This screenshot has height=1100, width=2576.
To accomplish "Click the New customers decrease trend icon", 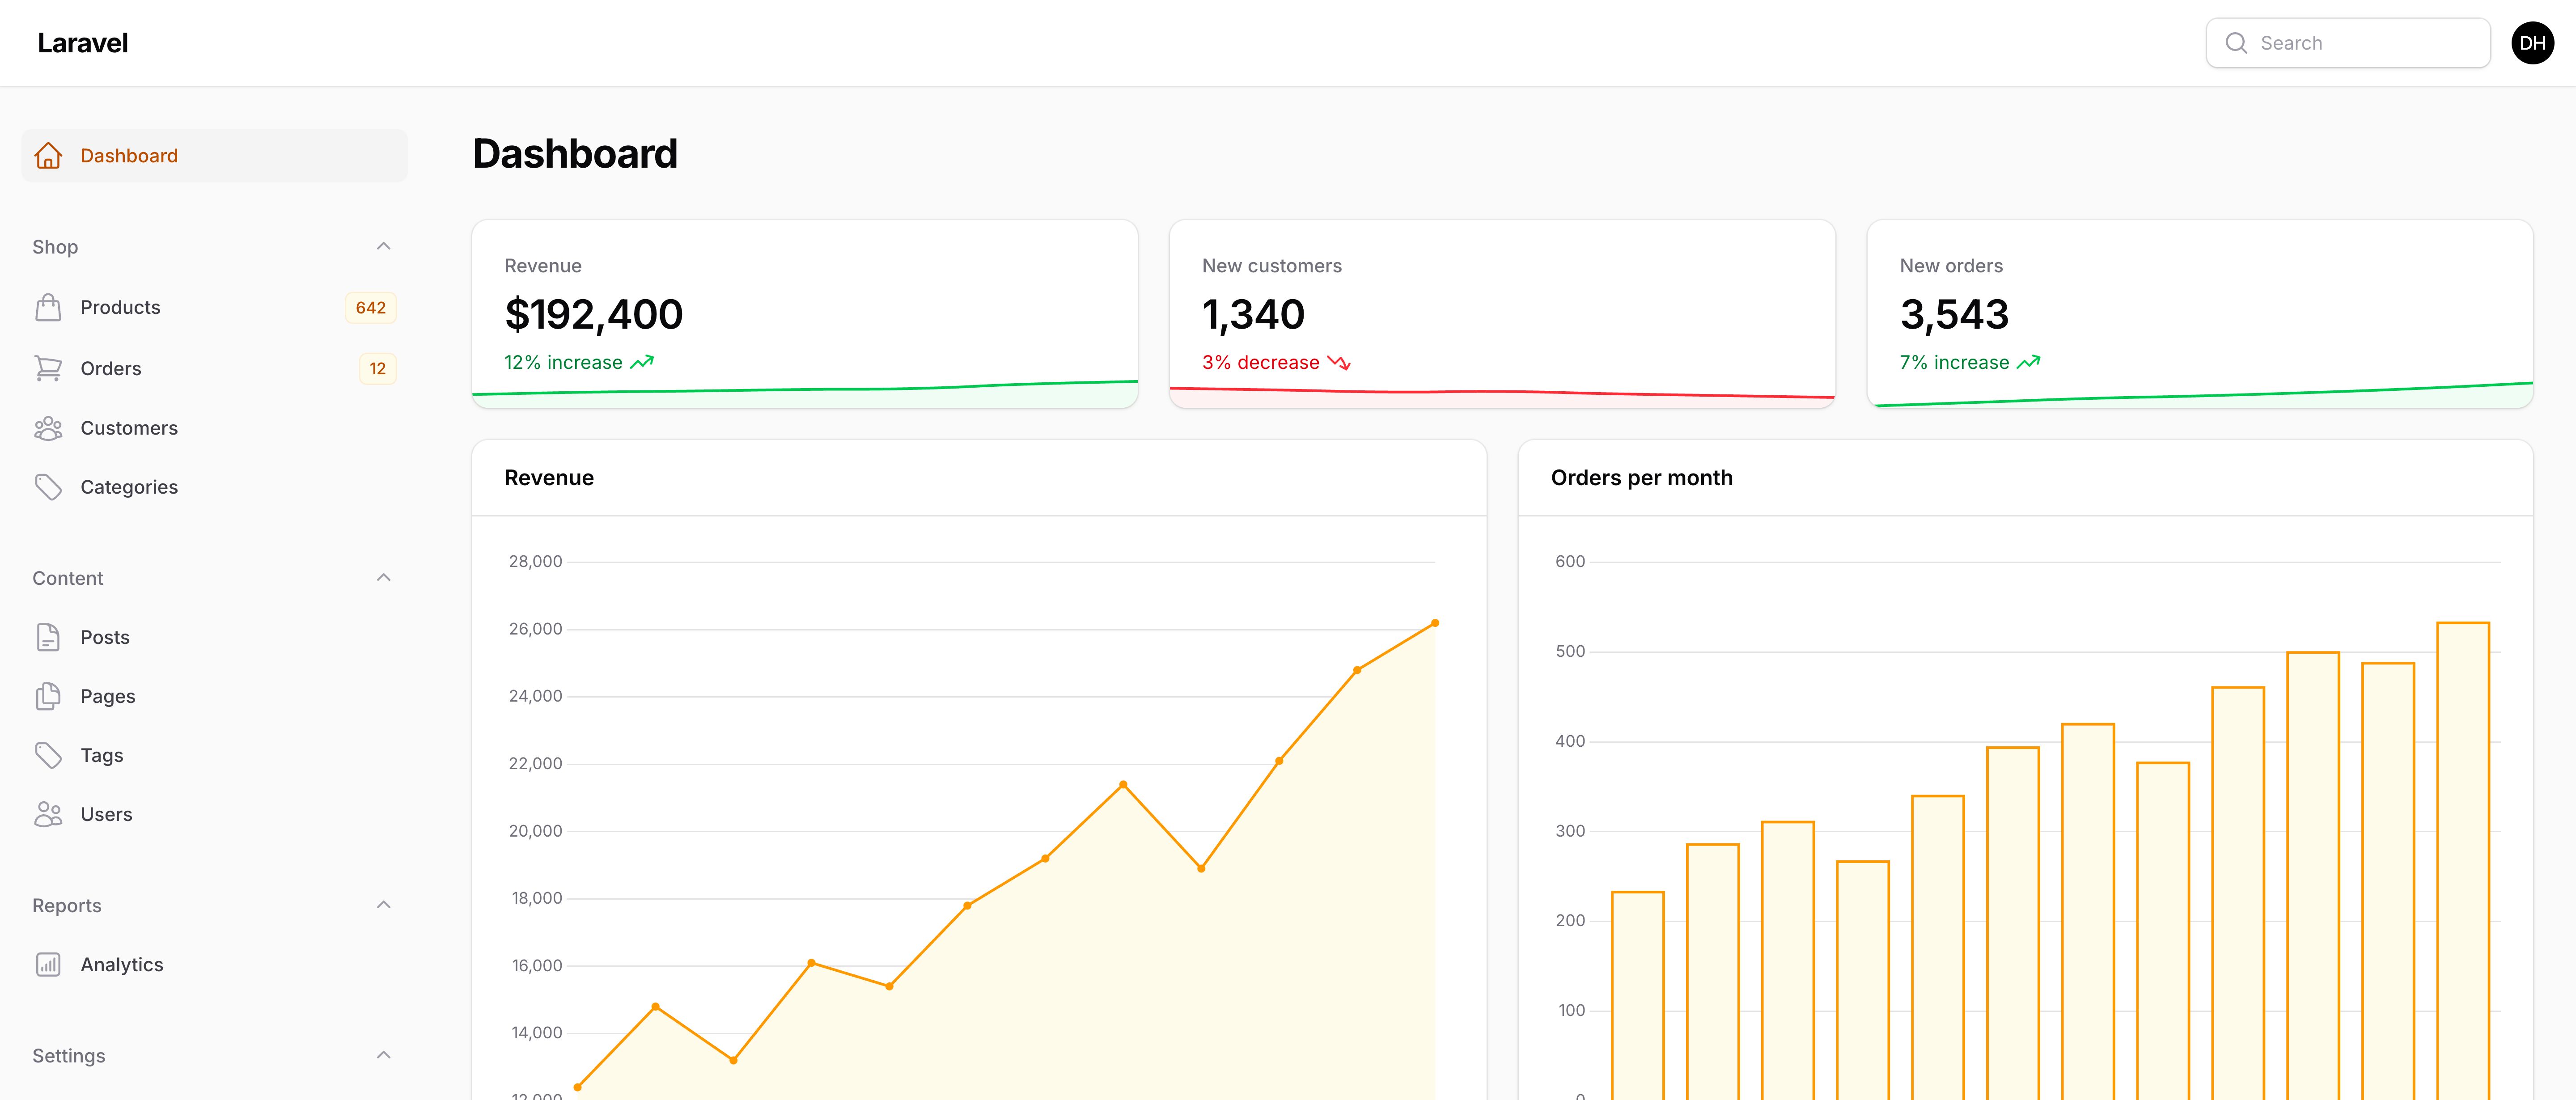I will (1339, 362).
